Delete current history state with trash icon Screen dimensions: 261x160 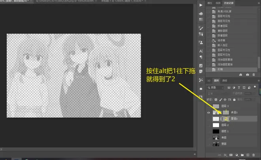pos(253,75)
